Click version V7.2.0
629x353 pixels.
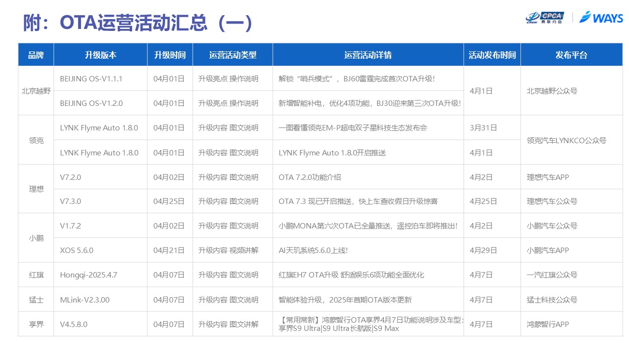(x=70, y=177)
